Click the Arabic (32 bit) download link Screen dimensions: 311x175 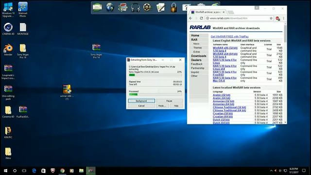222,95
